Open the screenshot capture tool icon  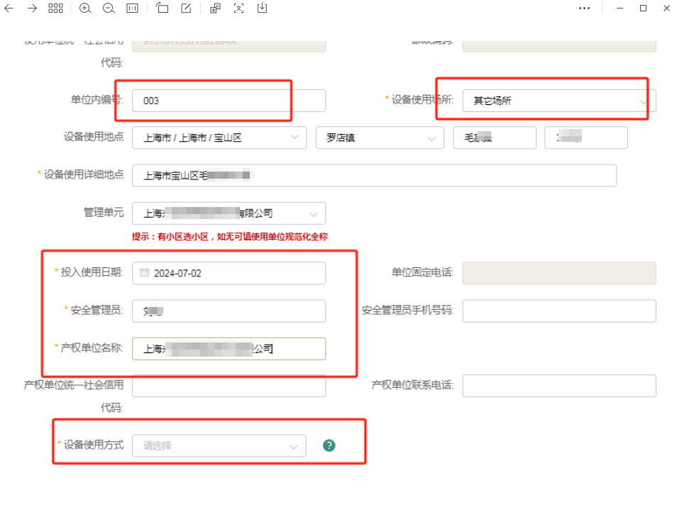pos(162,9)
